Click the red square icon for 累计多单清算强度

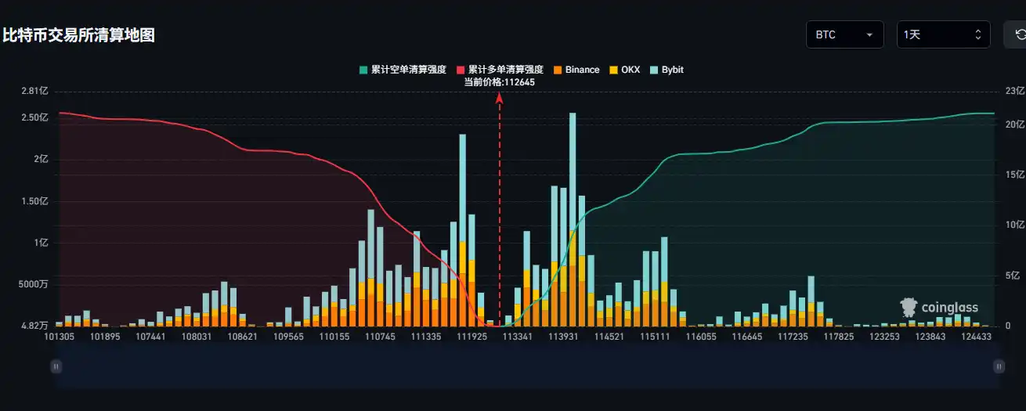[x=461, y=70]
